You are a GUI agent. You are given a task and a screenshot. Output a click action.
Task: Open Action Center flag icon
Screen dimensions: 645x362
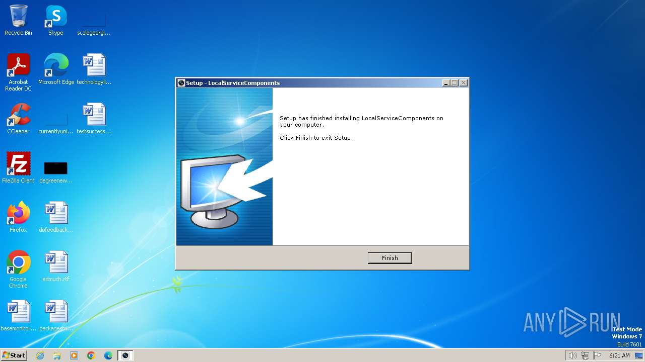[x=597, y=355]
